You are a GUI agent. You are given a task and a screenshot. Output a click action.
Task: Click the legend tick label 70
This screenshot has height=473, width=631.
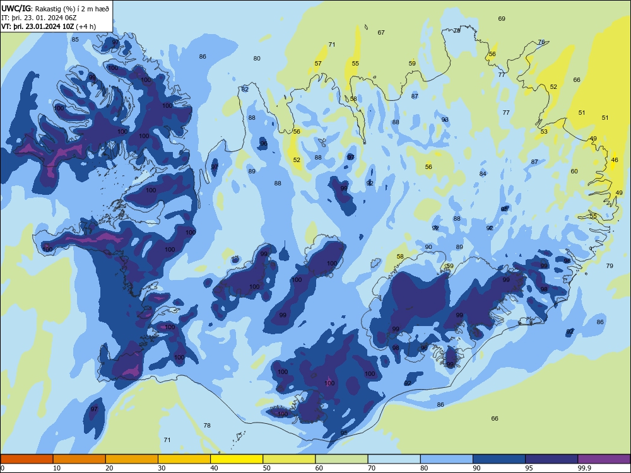tap(372, 468)
